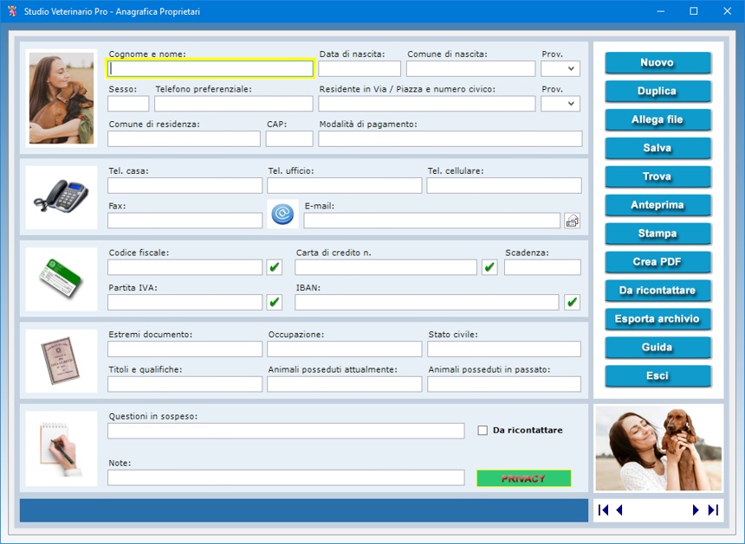Focus the Cognome e nome field

tap(211, 69)
